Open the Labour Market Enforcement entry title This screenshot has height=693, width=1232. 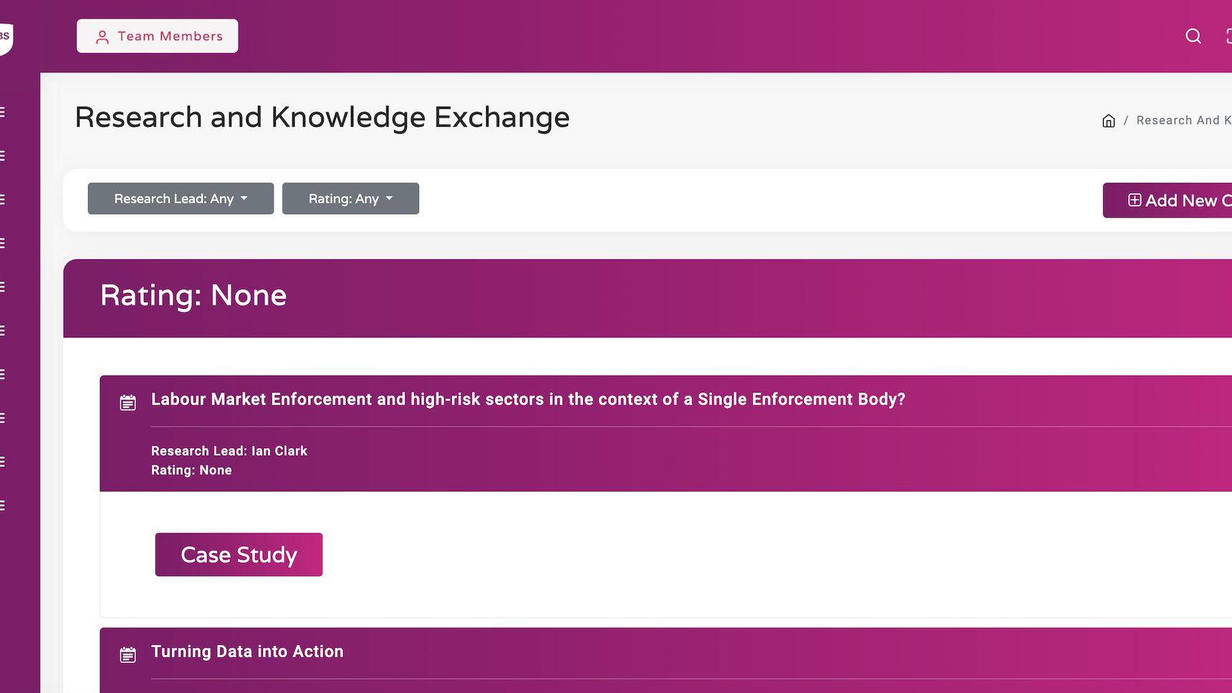528,399
